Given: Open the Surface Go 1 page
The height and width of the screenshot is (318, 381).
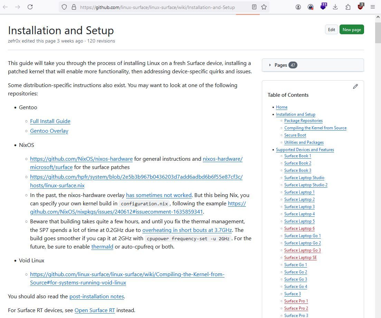Looking at the screenshot, I should tap(296, 265).
